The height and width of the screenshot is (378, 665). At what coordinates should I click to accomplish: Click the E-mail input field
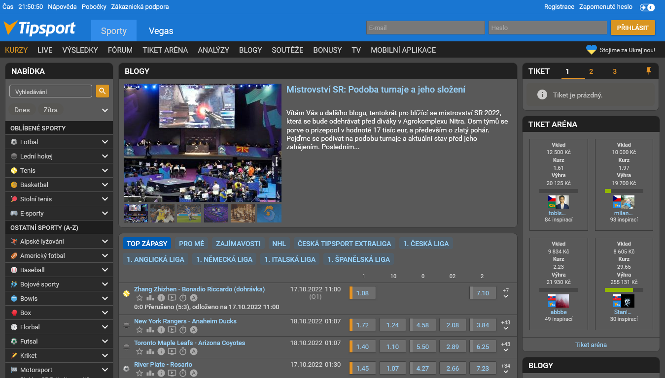coord(425,28)
